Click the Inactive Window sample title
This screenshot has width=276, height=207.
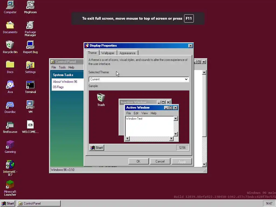coord(133,102)
